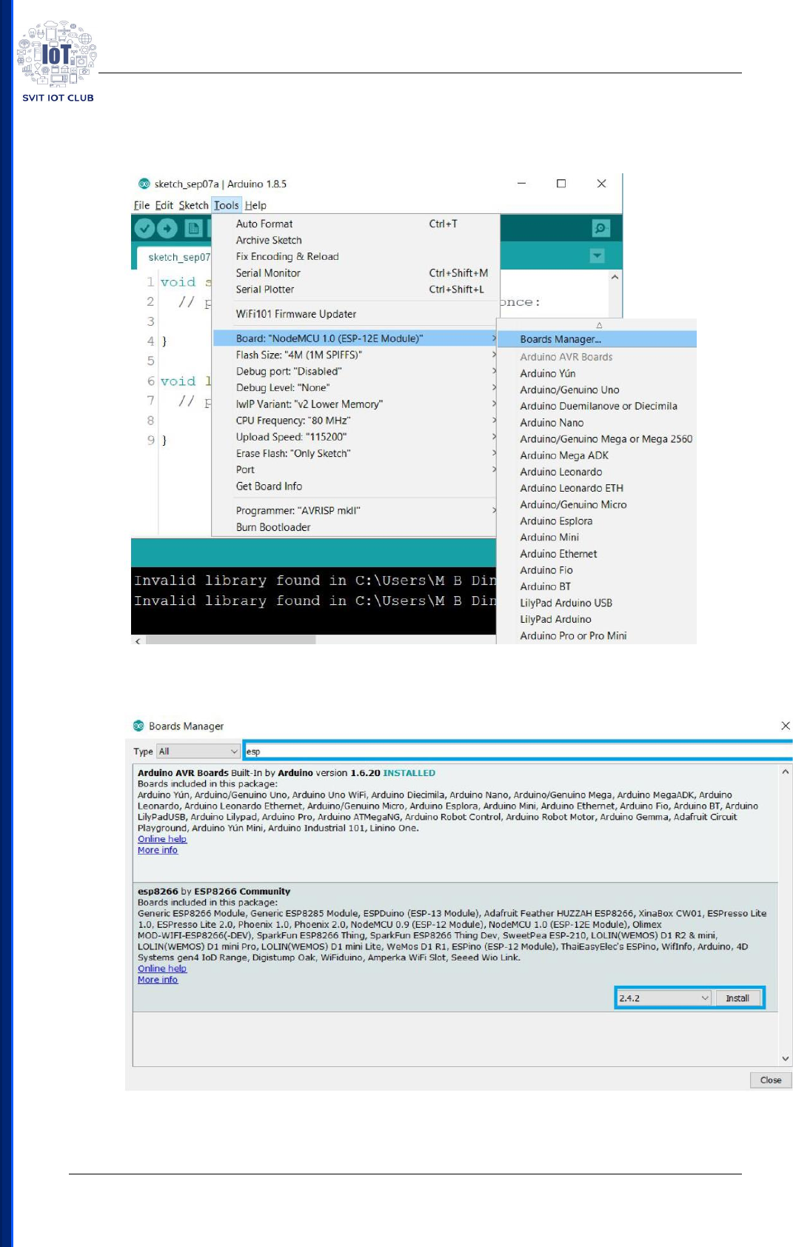Open Boards Manager... from submenu
The height and width of the screenshot is (1247, 793).
pos(598,339)
